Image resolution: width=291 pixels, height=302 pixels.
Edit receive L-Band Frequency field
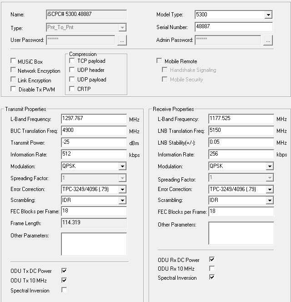pos(241,119)
